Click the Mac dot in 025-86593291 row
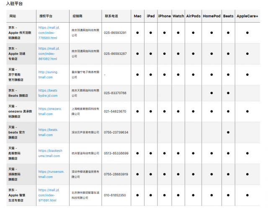268x208 pixels. coord(137,33)
